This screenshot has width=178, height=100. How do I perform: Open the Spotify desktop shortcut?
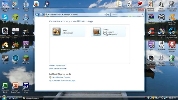[16, 19]
